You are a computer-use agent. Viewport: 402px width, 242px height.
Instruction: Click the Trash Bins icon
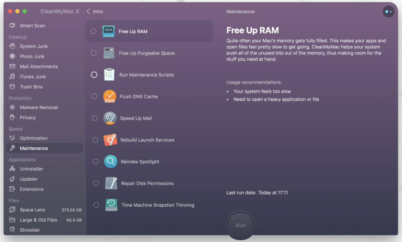point(12,87)
